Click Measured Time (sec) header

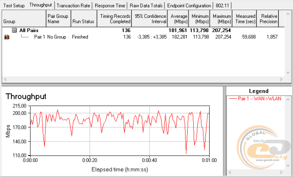(x=244, y=18)
